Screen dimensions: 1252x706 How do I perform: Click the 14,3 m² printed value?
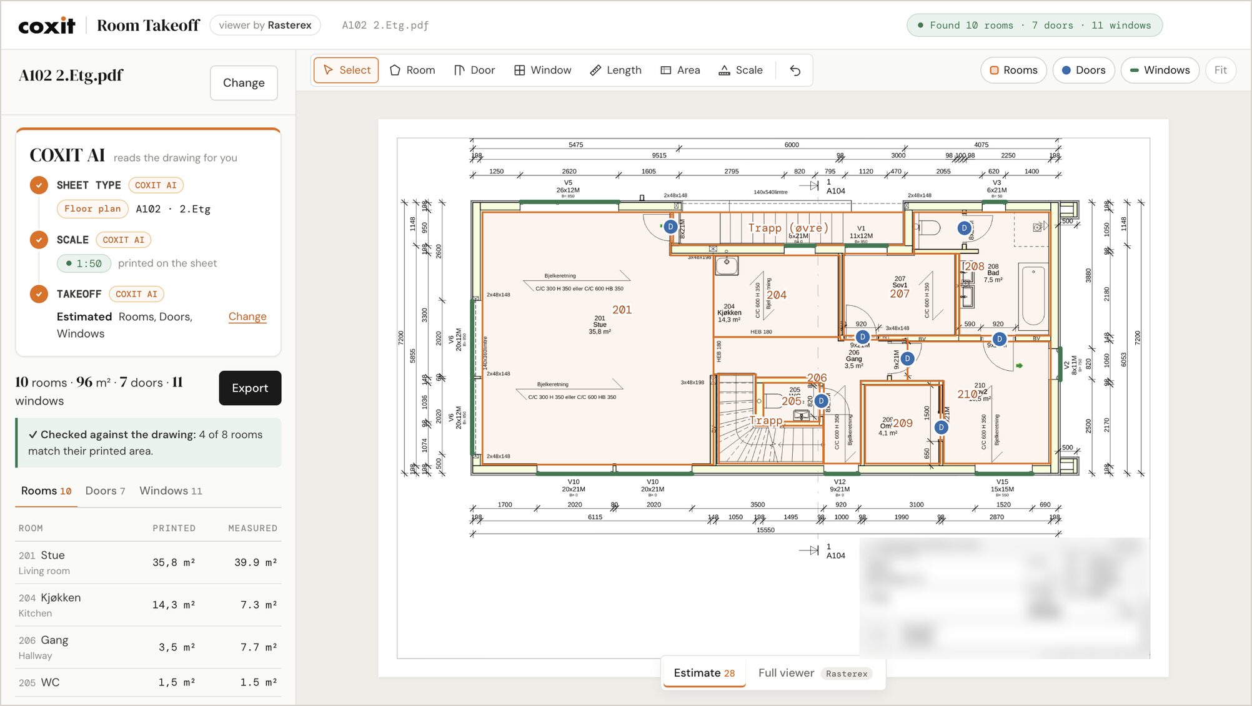tap(174, 605)
